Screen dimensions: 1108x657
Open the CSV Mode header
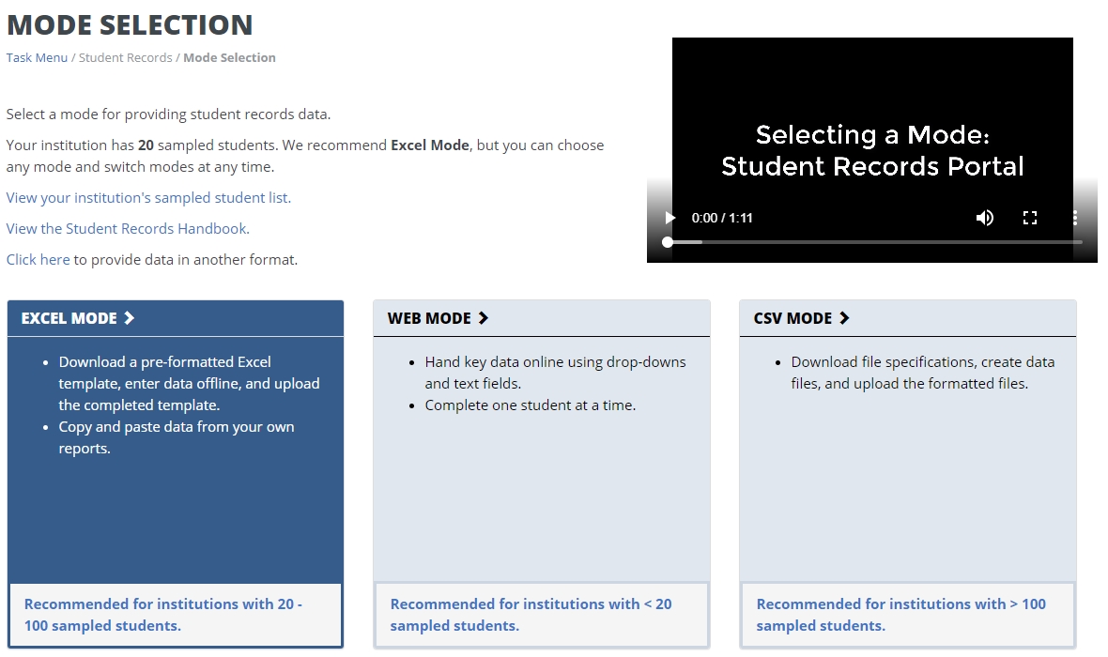[x=793, y=318]
